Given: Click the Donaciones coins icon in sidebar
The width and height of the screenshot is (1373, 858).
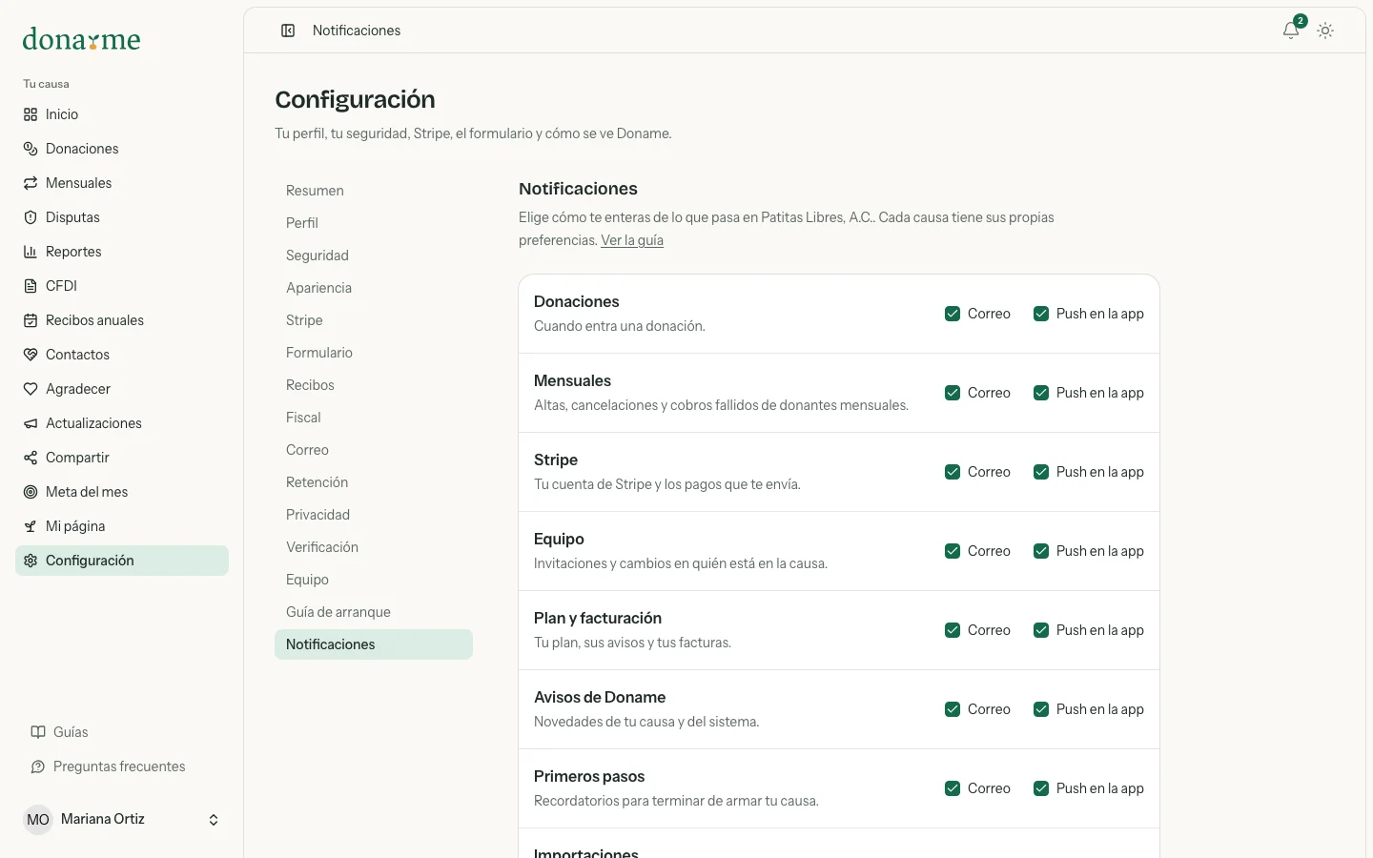Looking at the screenshot, I should click(x=31, y=149).
